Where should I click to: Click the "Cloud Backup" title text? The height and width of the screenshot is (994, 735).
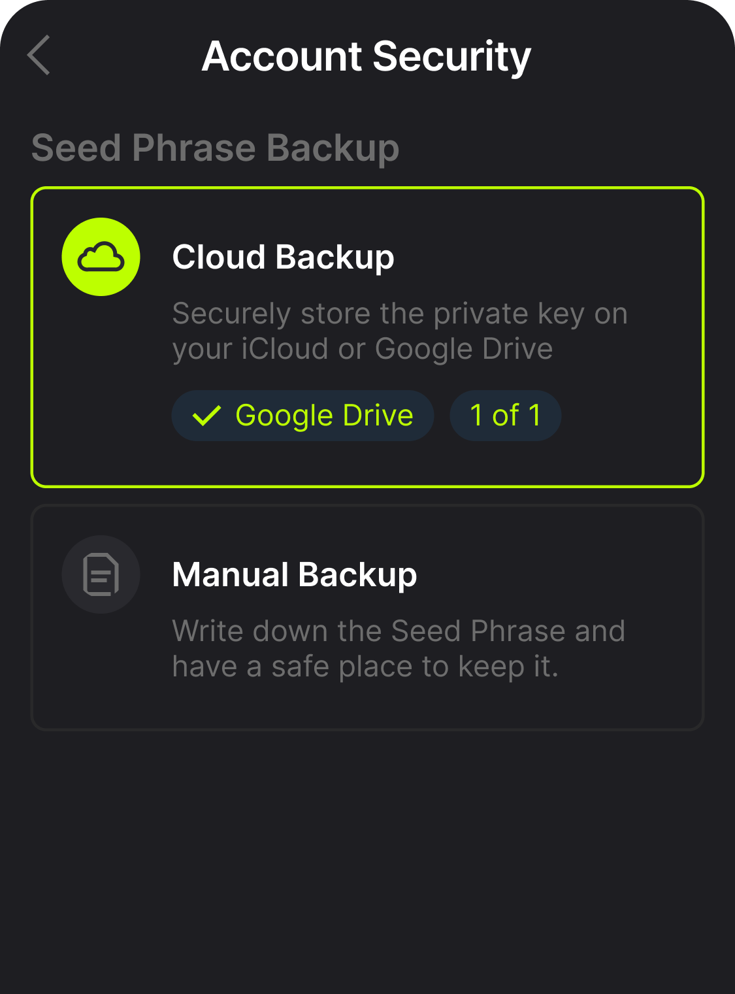click(x=283, y=257)
